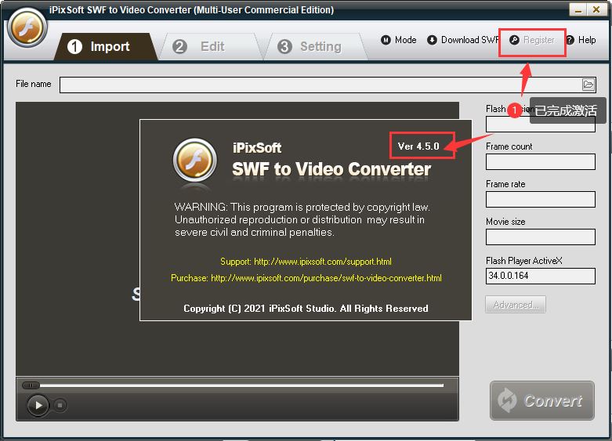Viewport: 612px width, 441px height.
Task: Switch to the Edit tab
Action: point(211,46)
